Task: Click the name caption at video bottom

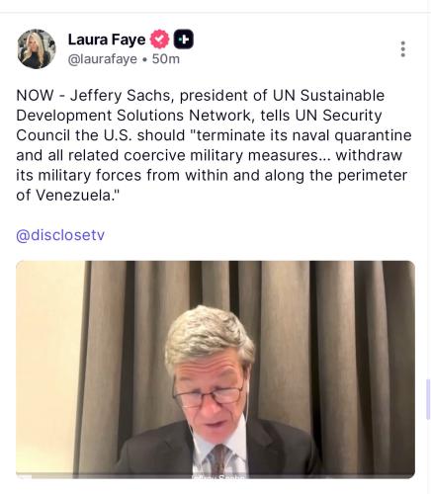Action: click(217, 476)
